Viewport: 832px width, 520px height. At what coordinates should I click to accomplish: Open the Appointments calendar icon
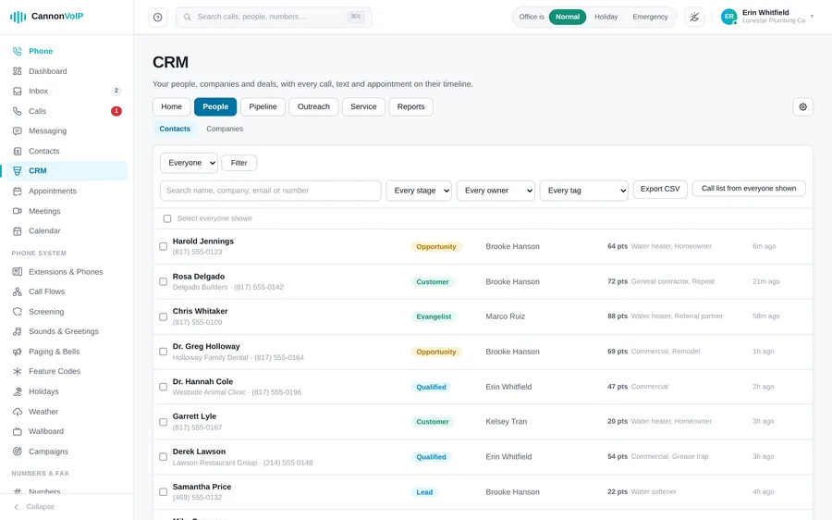tap(18, 191)
